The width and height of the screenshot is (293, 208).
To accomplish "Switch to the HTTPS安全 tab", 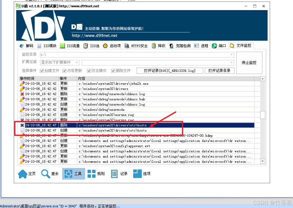I will click(136, 46).
